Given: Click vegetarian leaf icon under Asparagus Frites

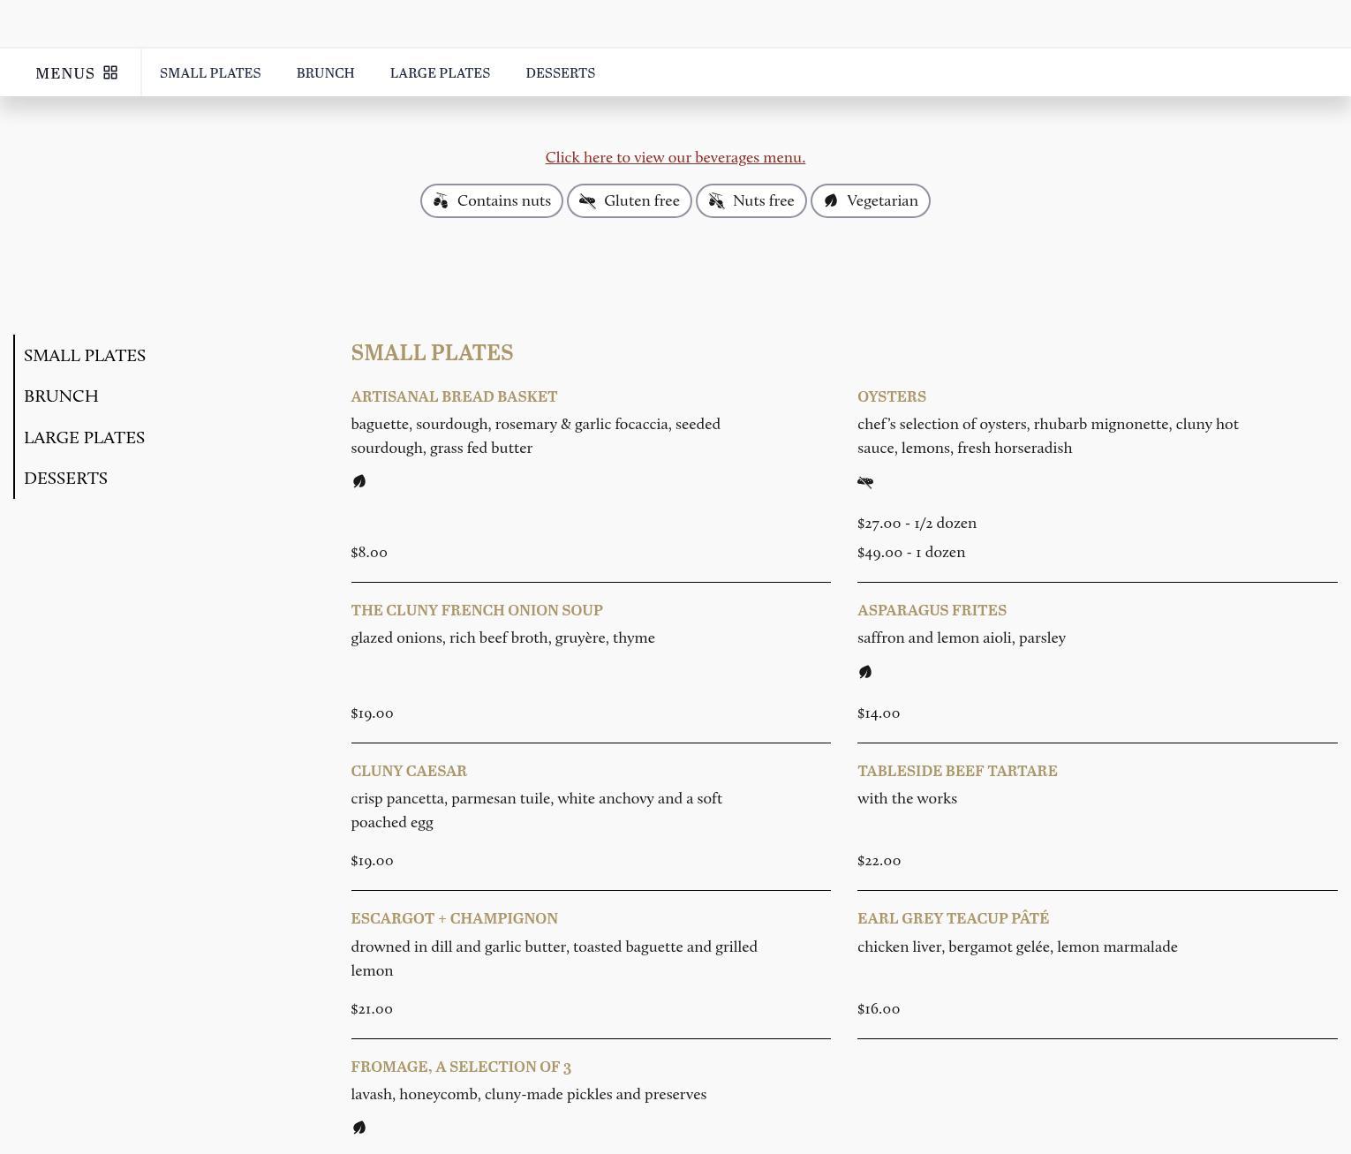Looking at the screenshot, I should click(865, 672).
